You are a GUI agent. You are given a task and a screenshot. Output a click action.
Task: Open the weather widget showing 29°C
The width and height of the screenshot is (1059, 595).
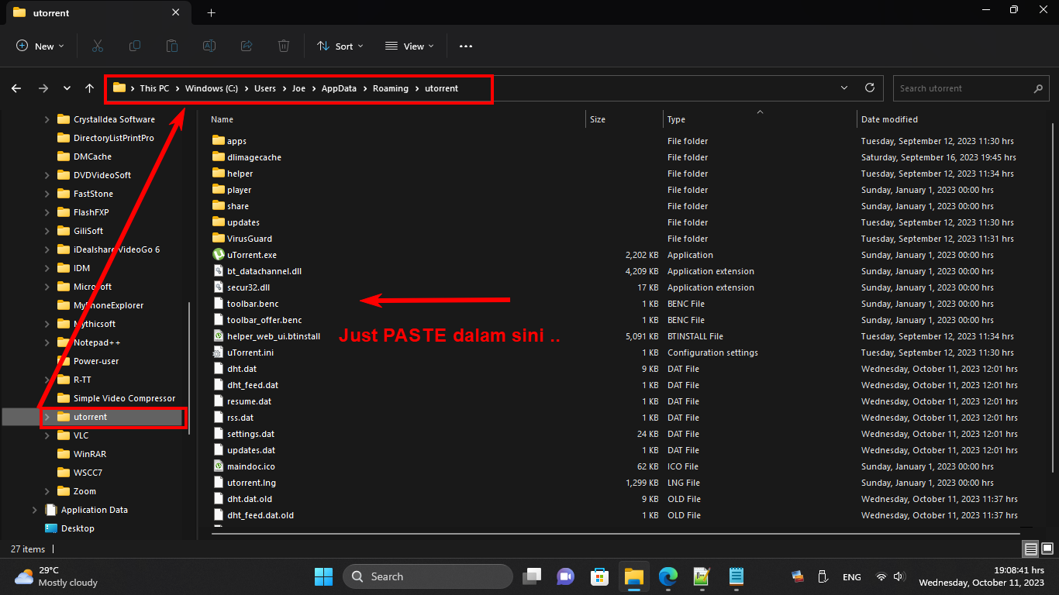[x=56, y=576]
